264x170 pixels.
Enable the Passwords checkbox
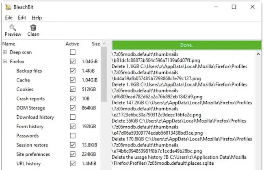[73, 136]
